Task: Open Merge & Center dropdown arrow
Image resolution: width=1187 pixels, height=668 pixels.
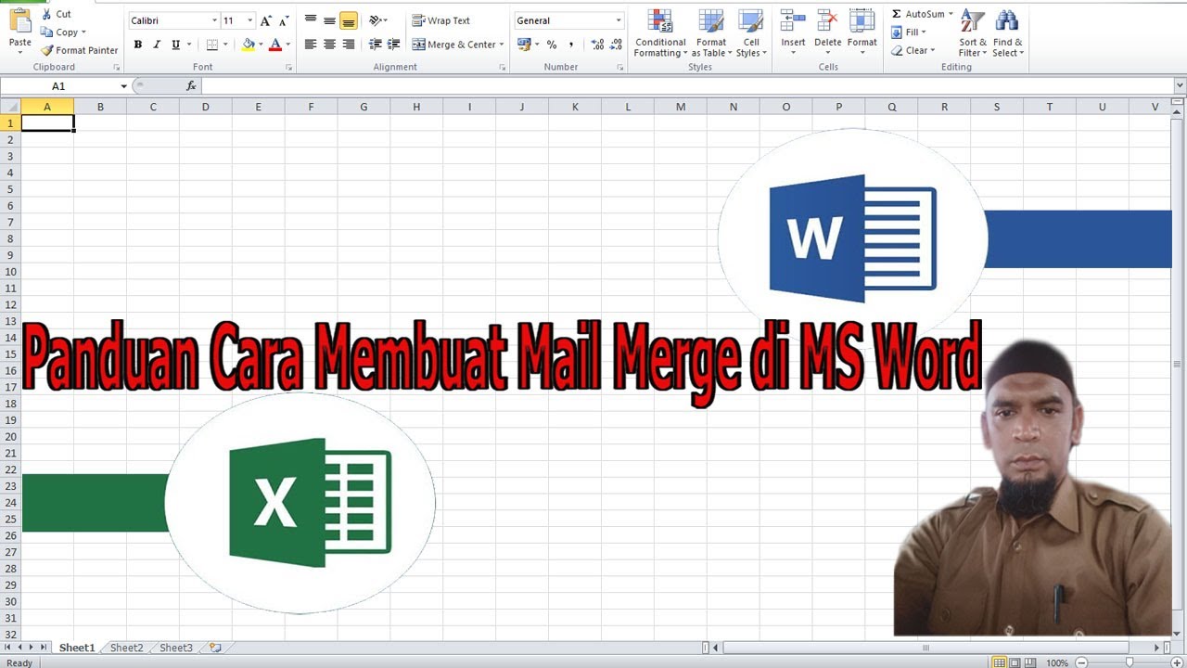Action: (502, 45)
